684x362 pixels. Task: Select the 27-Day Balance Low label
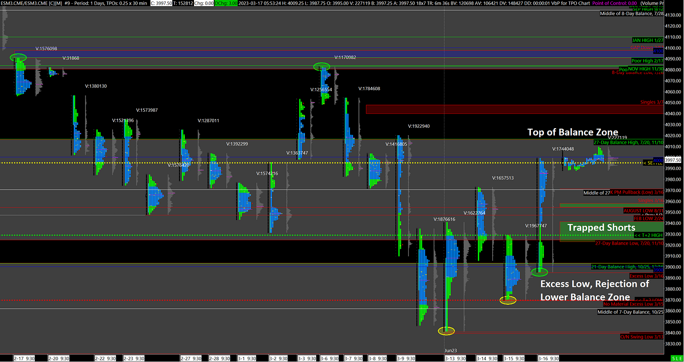pos(630,243)
